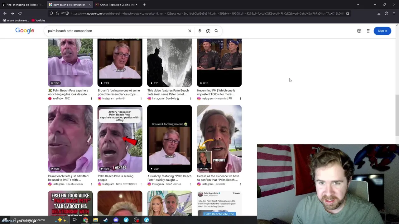
Task: Play the 0:21 Batman silhouette video thumbnail
Action: pyautogui.click(x=170, y=63)
